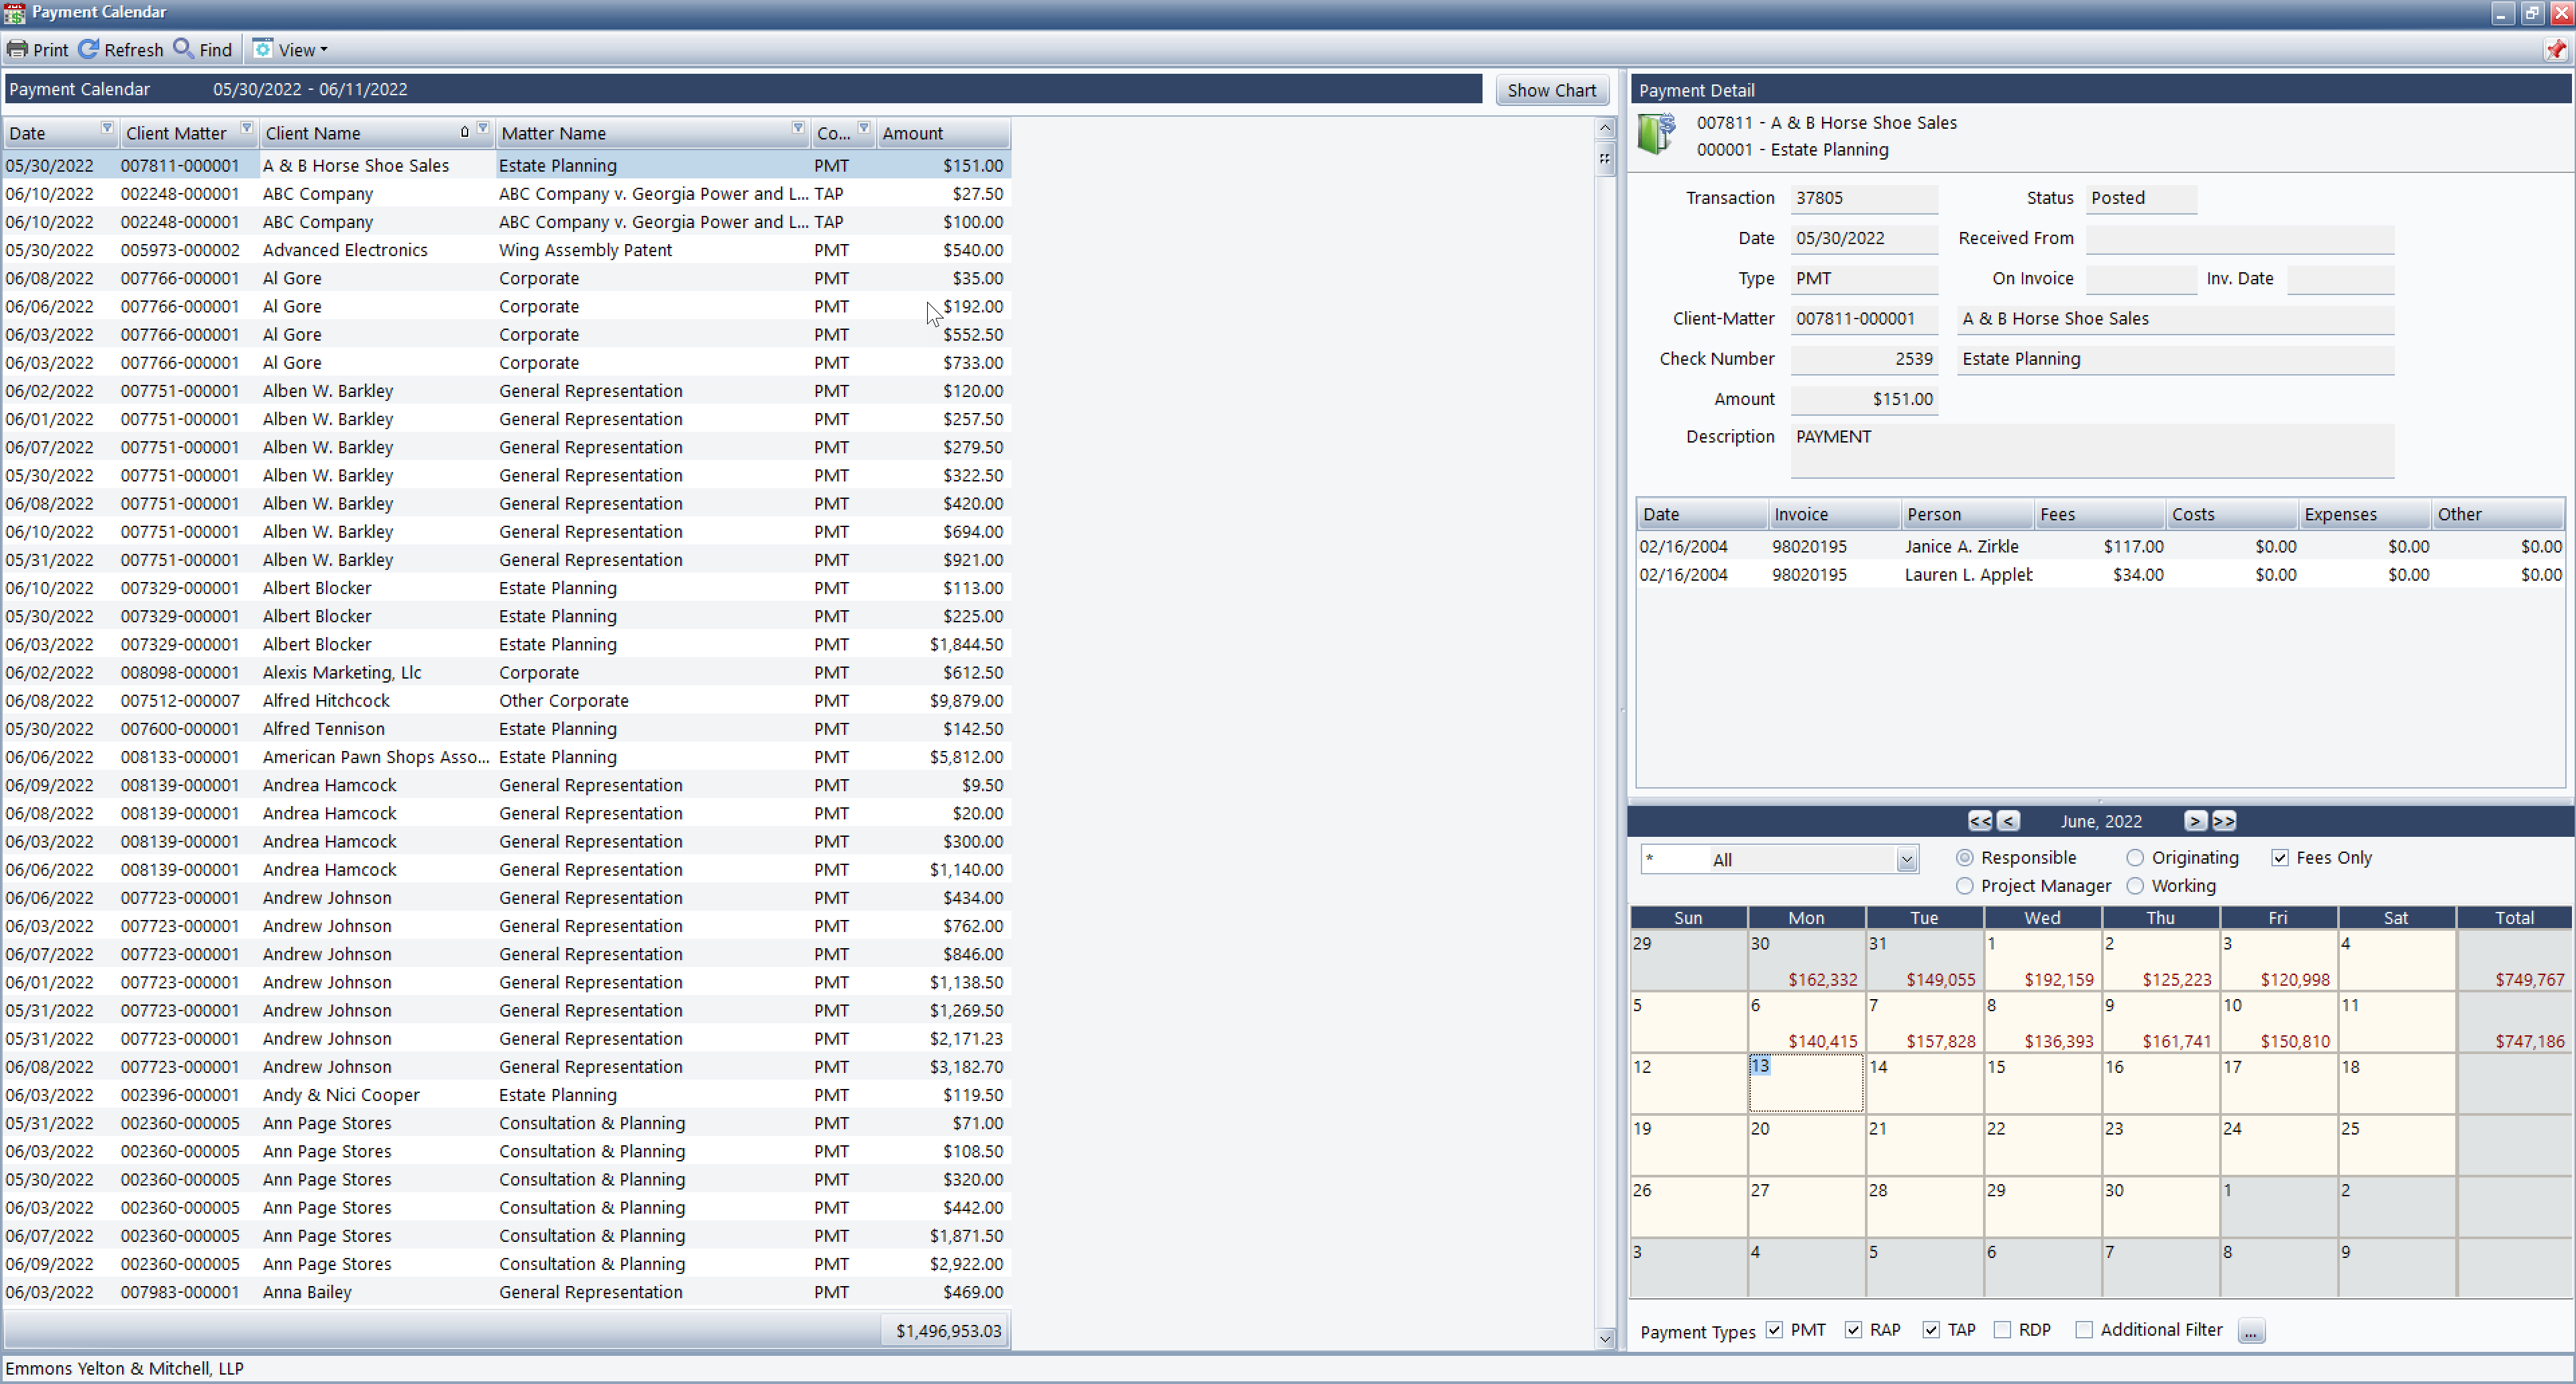
Task: Go to previous year in calendar
Action: pyautogui.click(x=1980, y=821)
